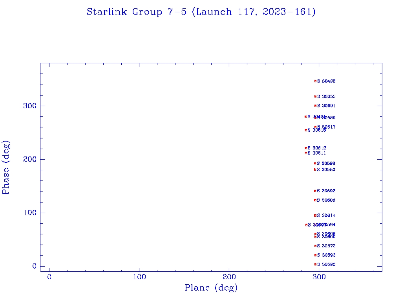Click the Phase axis tick label '200'

[x=30, y=159]
